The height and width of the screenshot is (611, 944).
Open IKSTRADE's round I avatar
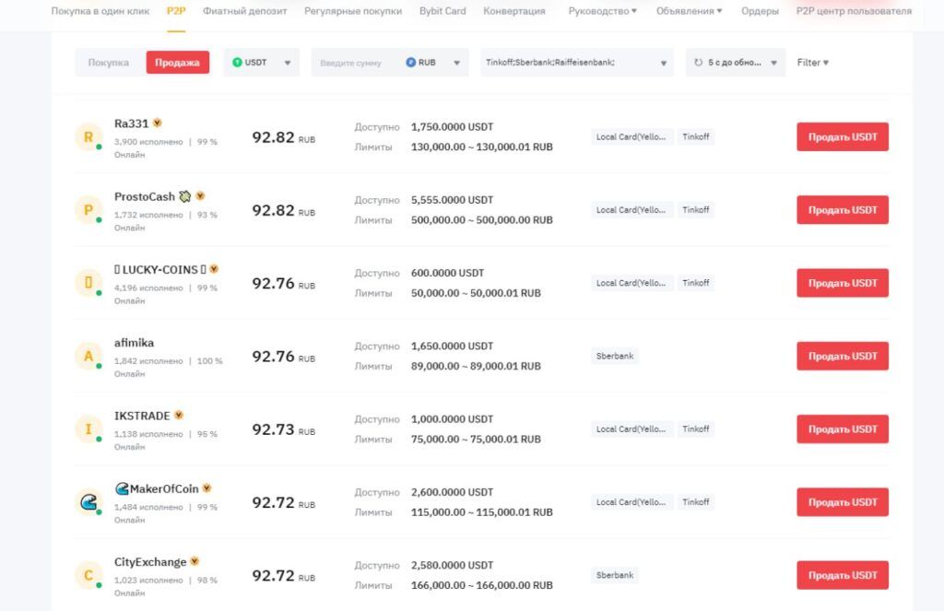(x=88, y=429)
